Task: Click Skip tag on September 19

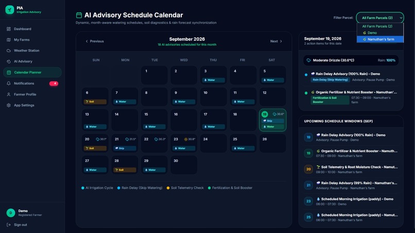Action: (272, 121)
